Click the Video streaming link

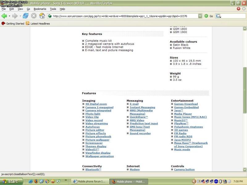97,124
